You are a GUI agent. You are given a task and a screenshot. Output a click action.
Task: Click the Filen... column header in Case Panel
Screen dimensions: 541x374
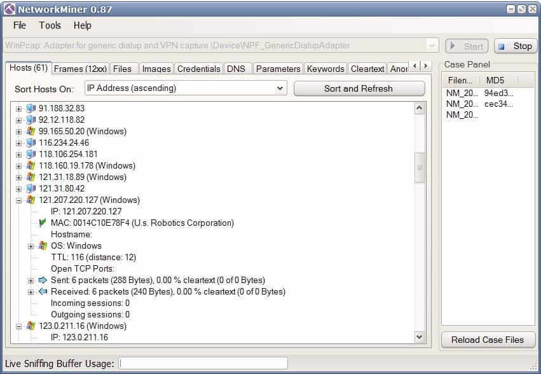point(461,81)
